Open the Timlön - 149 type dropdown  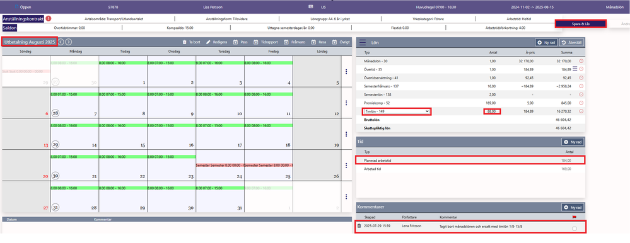tap(396, 111)
